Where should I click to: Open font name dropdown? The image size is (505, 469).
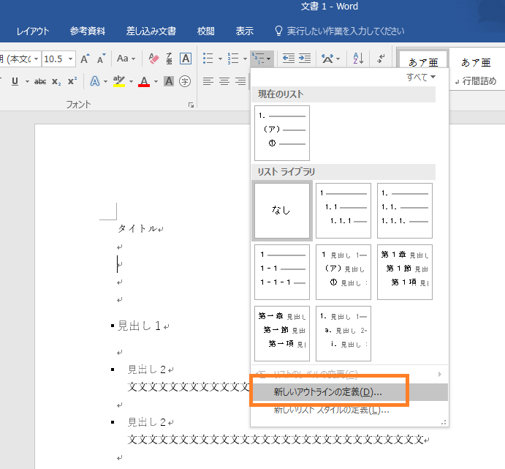[36, 59]
